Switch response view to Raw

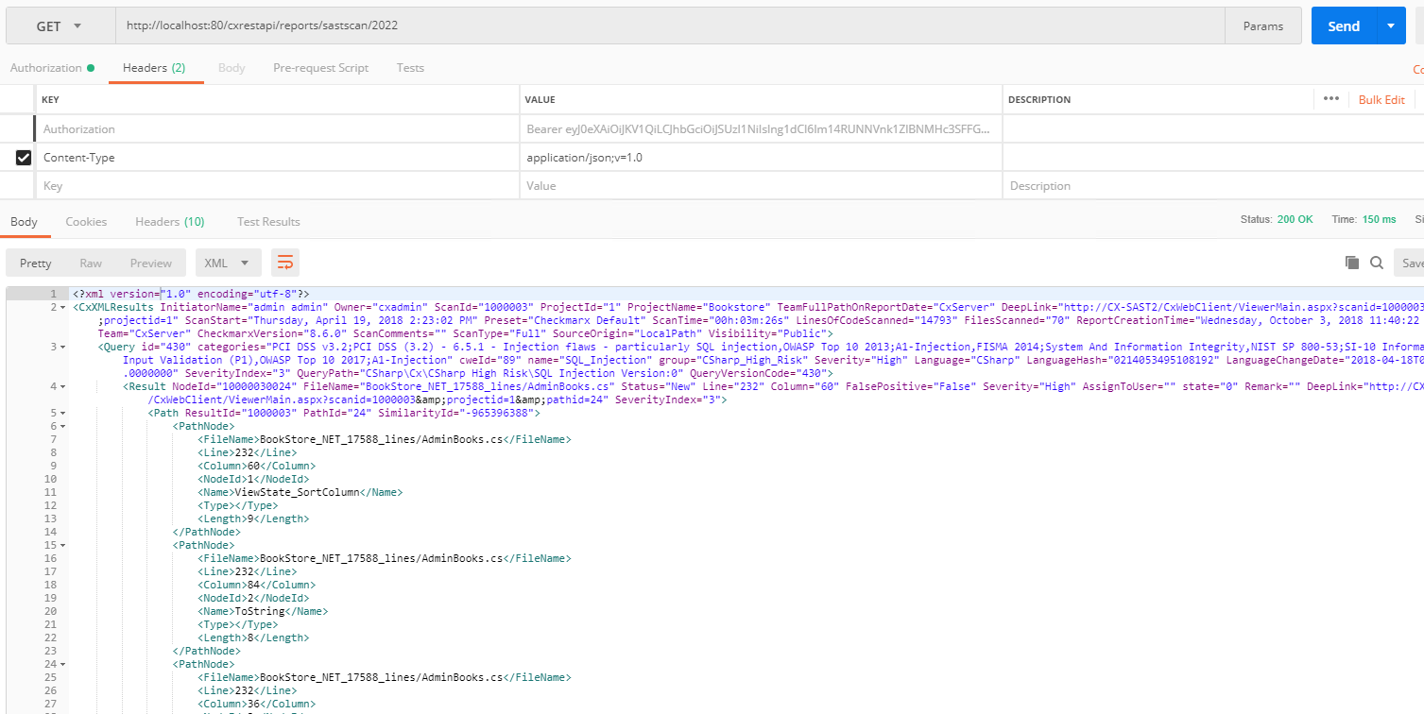click(91, 263)
